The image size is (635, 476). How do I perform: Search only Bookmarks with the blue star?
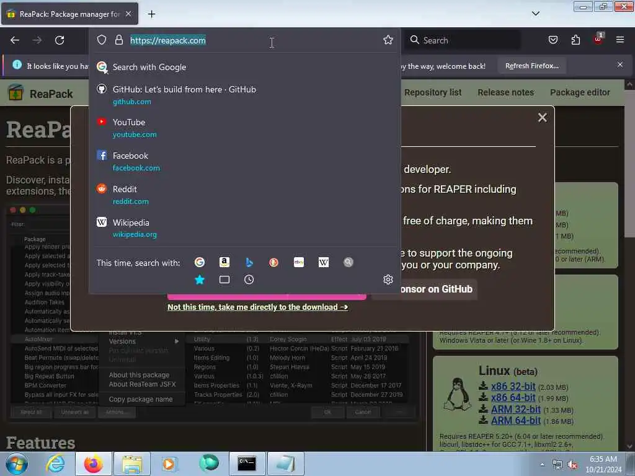[x=200, y=280]
